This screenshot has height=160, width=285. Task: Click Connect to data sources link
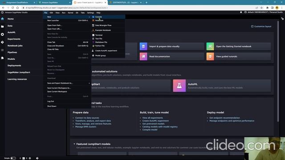[87, 118]
